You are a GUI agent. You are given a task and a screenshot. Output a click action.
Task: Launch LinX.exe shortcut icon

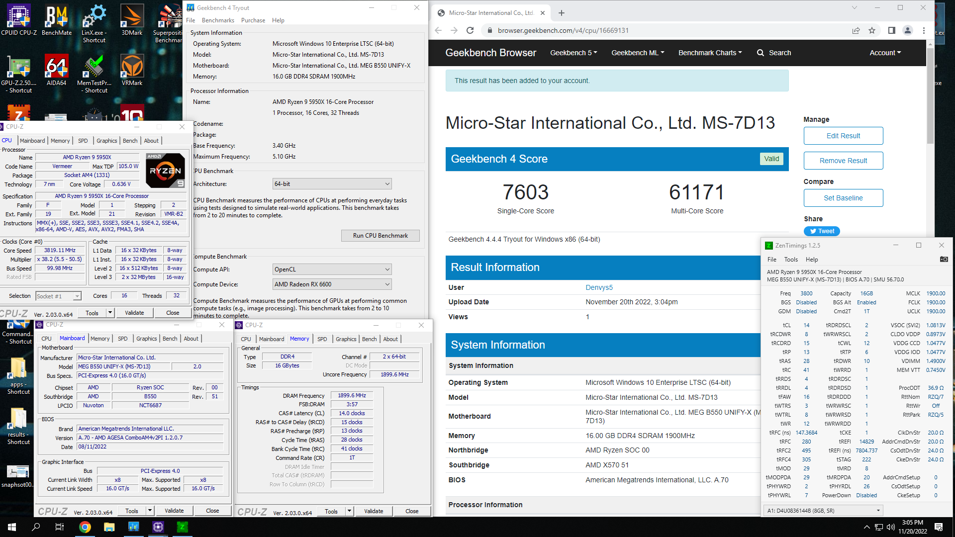pyautogui.click(x=94, y=23)
